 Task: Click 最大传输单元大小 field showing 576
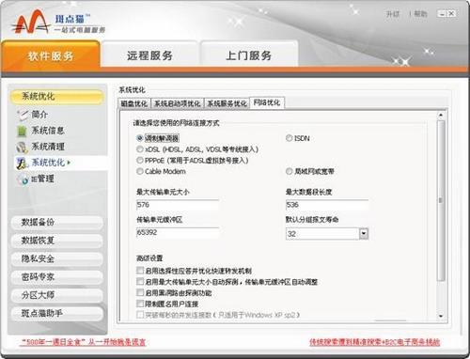point(178,205)
